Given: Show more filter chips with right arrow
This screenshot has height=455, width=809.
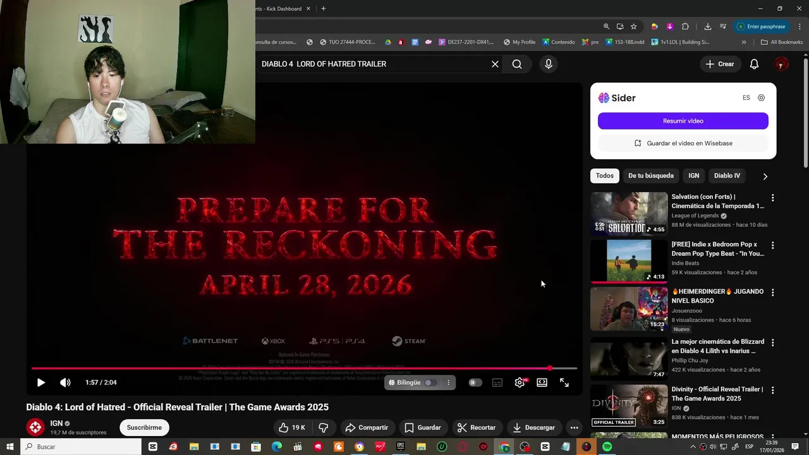Looking at the screenshot, I should click(x=765, y=176).
